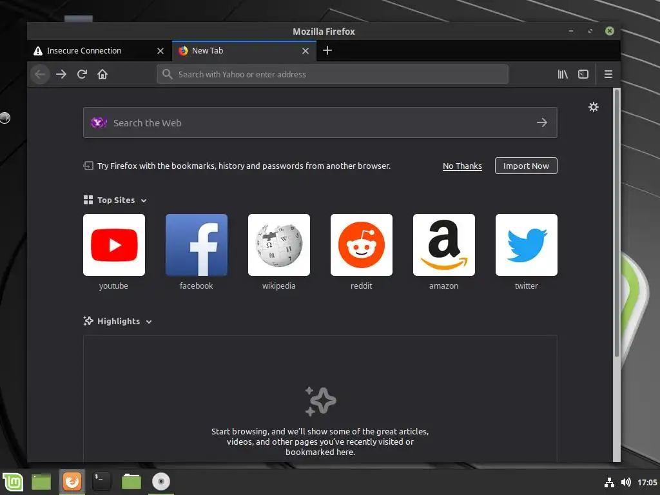
Task: Show the sidebars icon
Action: click(x=583, y=75)
